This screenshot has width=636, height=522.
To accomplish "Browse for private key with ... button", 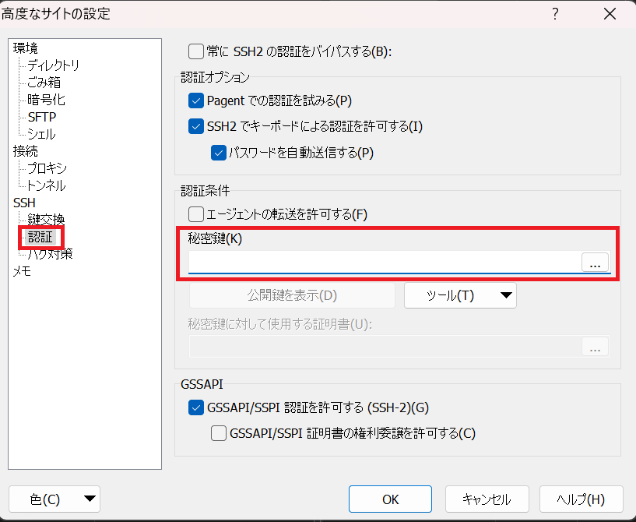I will [595, 263].
